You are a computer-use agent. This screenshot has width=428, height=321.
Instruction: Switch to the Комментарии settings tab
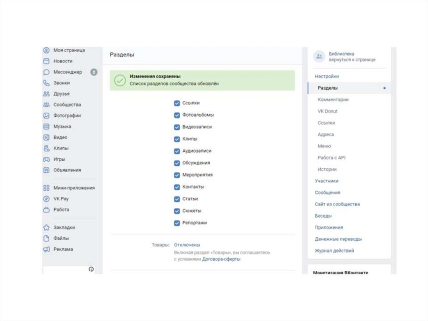click(333, 100)
